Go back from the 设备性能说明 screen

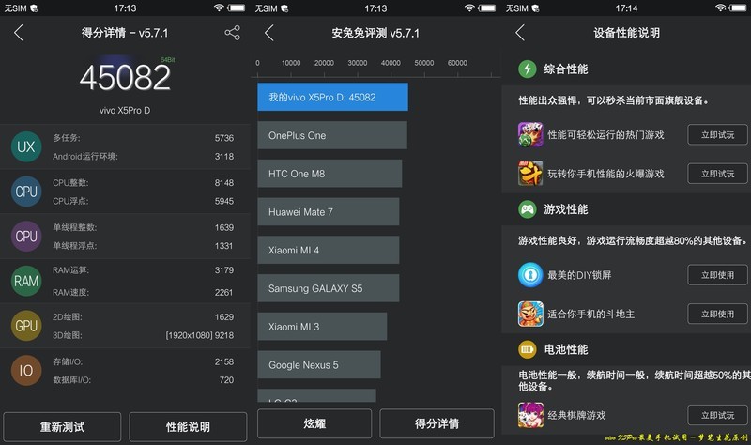tap(520, 33)
